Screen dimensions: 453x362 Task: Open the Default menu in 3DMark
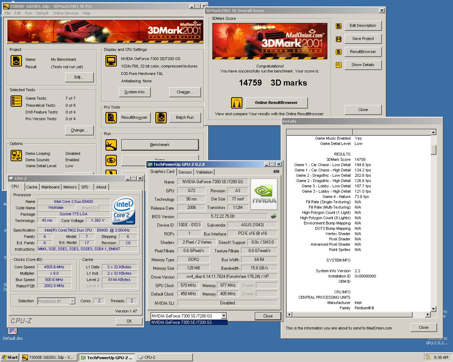pos(42,13)
